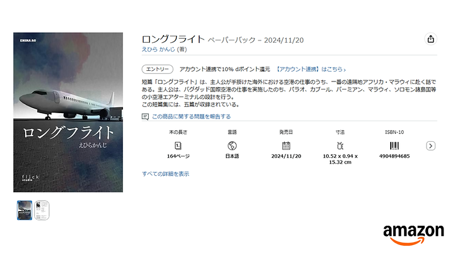Open the アカウント連携 はこちら link

[310, 69]
